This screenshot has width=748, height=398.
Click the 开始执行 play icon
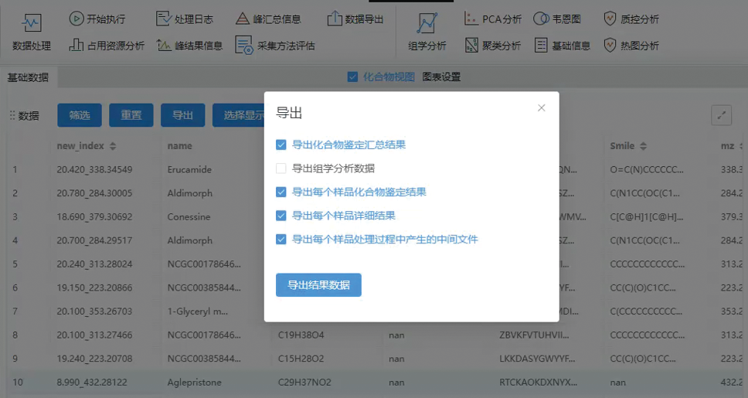click(x=76, y=19)
